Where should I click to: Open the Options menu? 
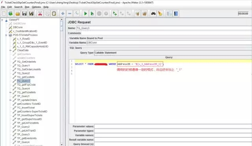click(36, 7)
